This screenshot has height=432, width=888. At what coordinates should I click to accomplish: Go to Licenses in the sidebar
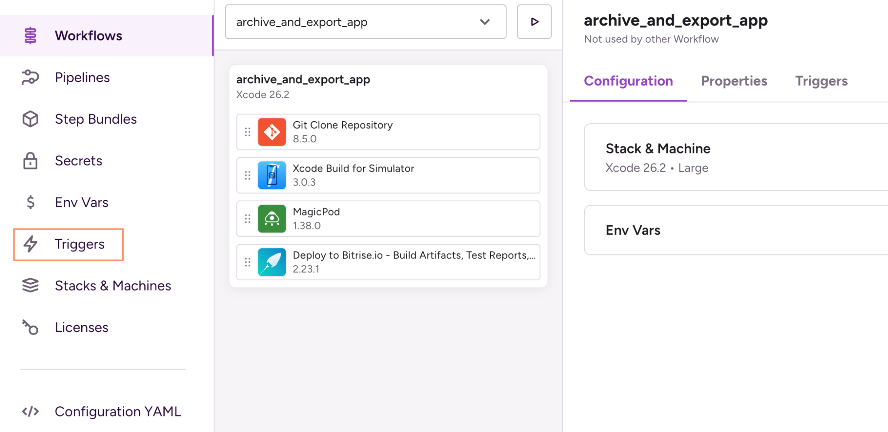[81, 328]
